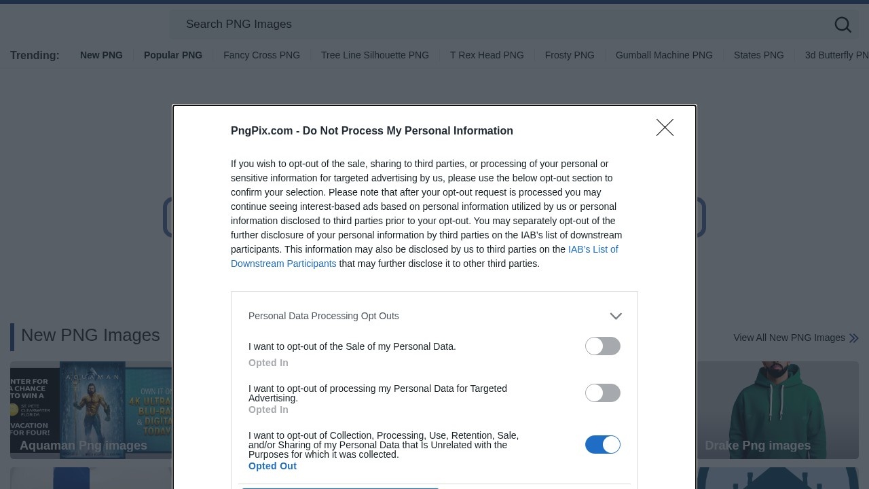Switch to Popular PNG
The height and width of the screenshot is (489, 869).
[172, 55]
